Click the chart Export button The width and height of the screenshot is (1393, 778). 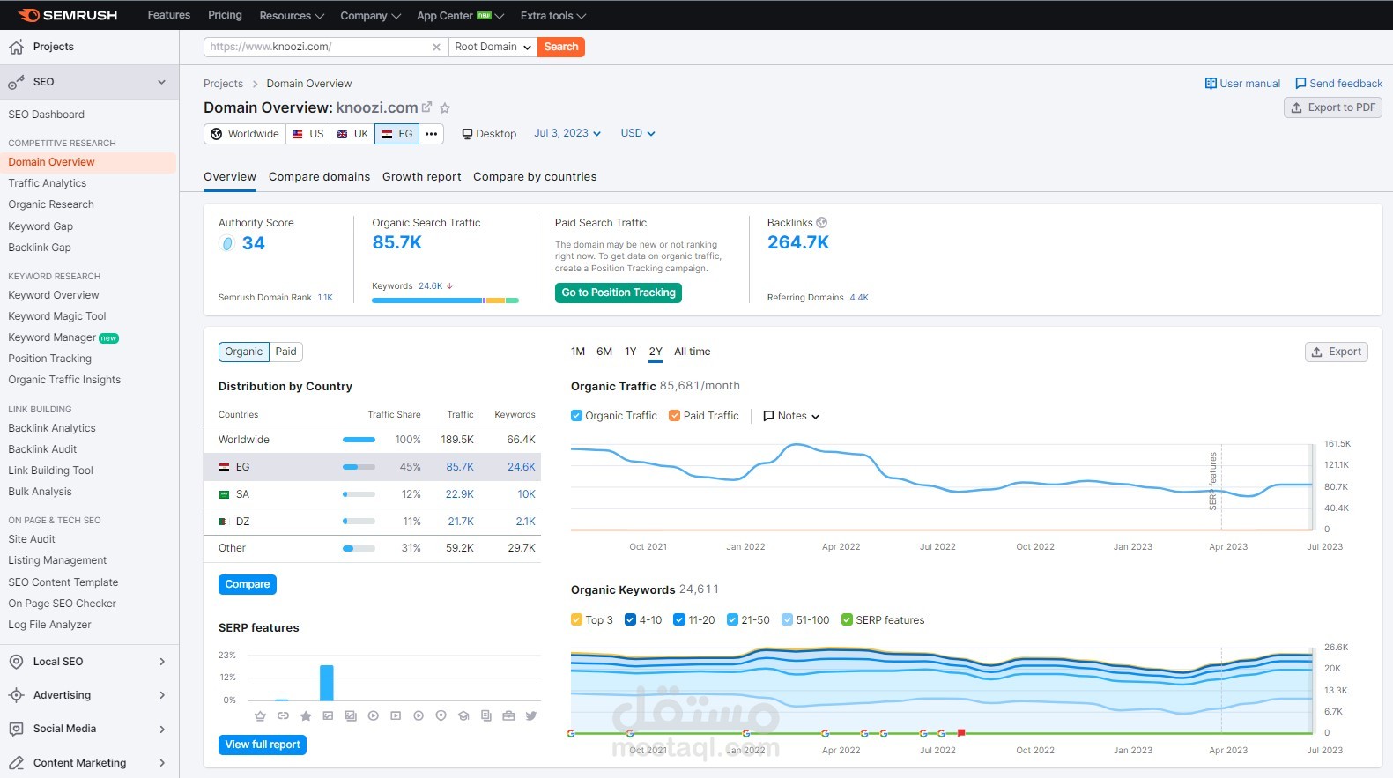click(x=1337, y=352)
